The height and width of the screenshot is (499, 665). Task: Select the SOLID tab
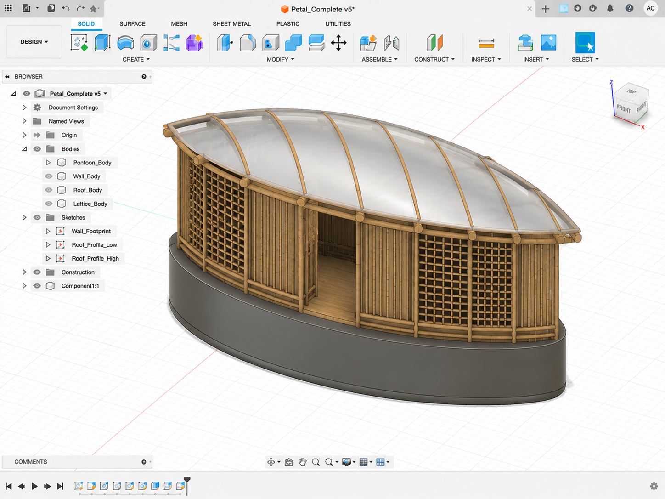[86, 24]
